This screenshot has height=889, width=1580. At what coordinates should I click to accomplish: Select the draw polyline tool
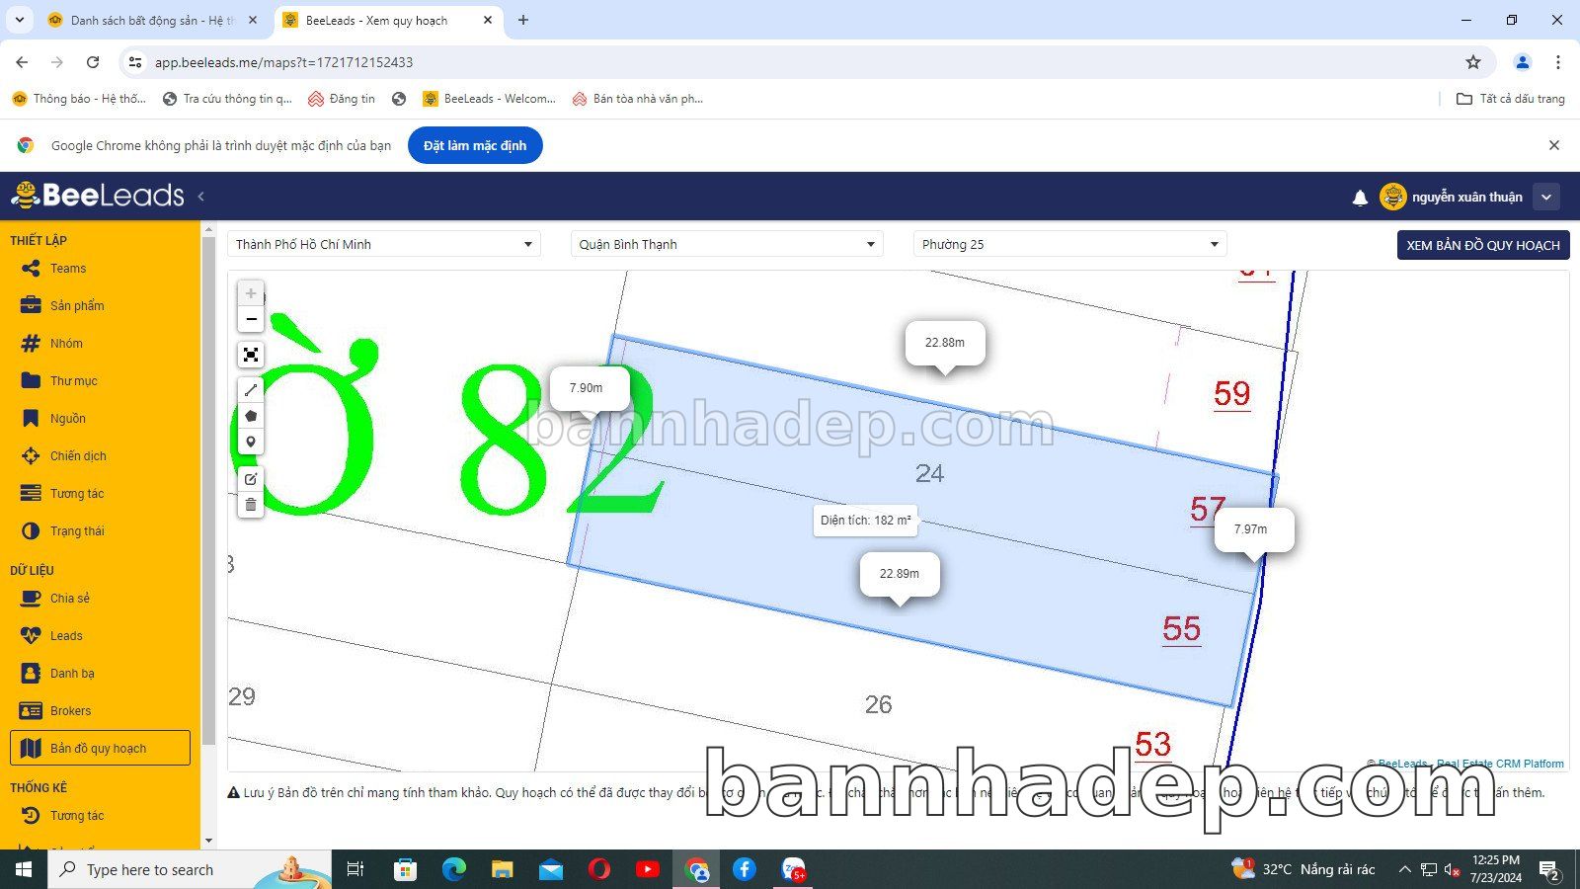tap(251, 390)
